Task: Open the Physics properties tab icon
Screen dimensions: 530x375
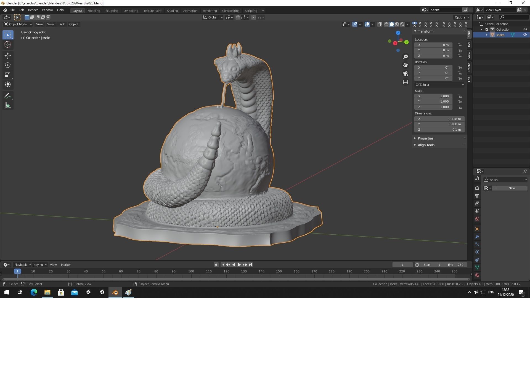Action: [477, 252]
